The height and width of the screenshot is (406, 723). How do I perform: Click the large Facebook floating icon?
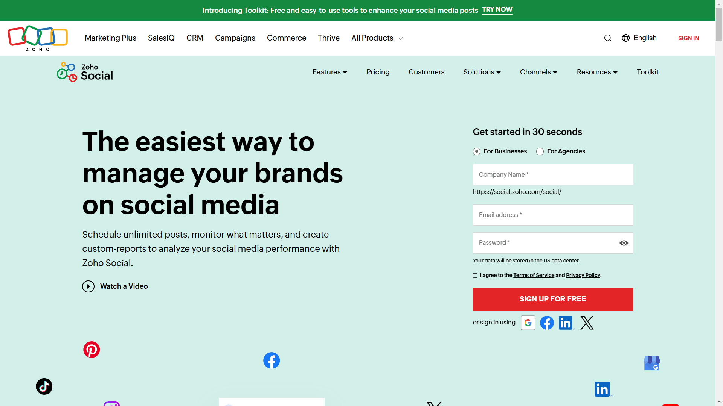[272, 361]
